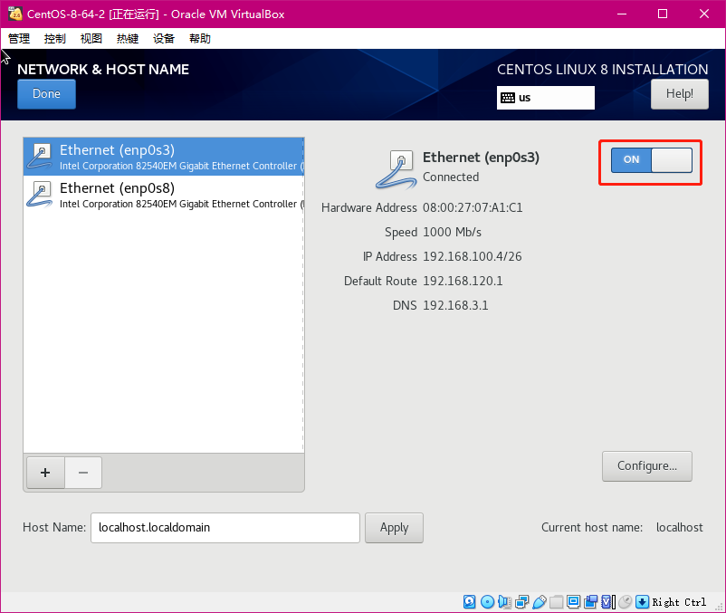Click the audio status icon
The width and height of the screenshot is (726, 613).
point(504,601)
